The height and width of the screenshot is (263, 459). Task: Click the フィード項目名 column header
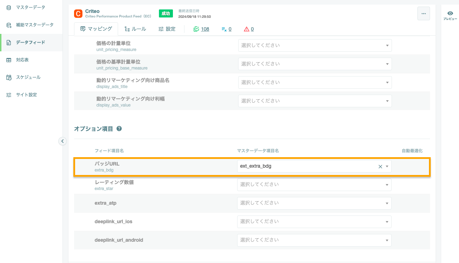[x=109, y=151]
